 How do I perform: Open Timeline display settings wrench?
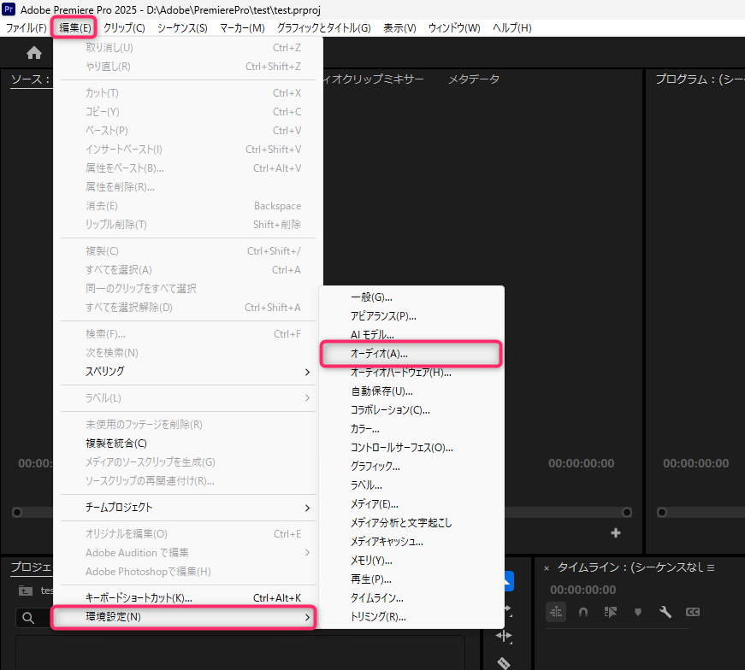665,612
